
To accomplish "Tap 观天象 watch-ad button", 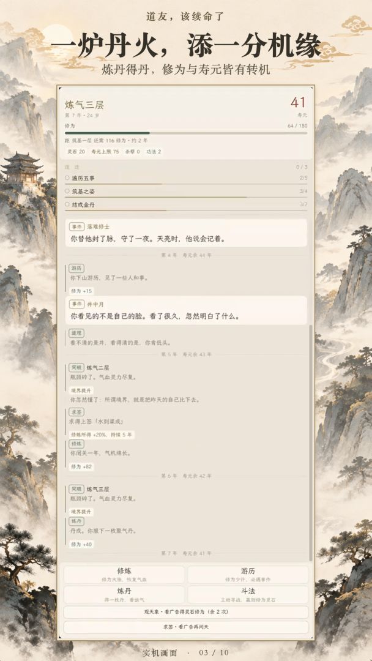I will coord(186,611).
